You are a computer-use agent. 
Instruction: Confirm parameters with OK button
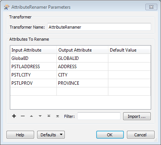(x=110, y=135)
